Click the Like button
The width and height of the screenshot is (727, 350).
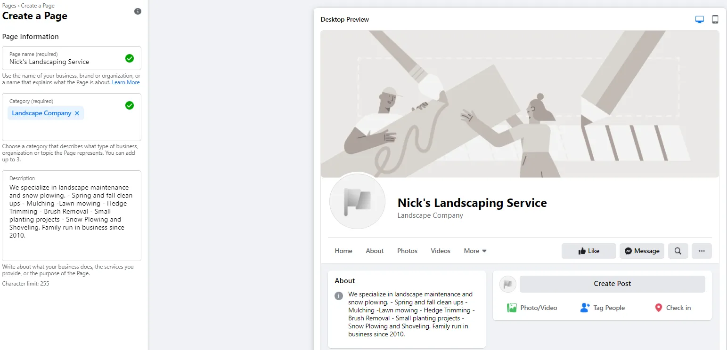[589, 251]
